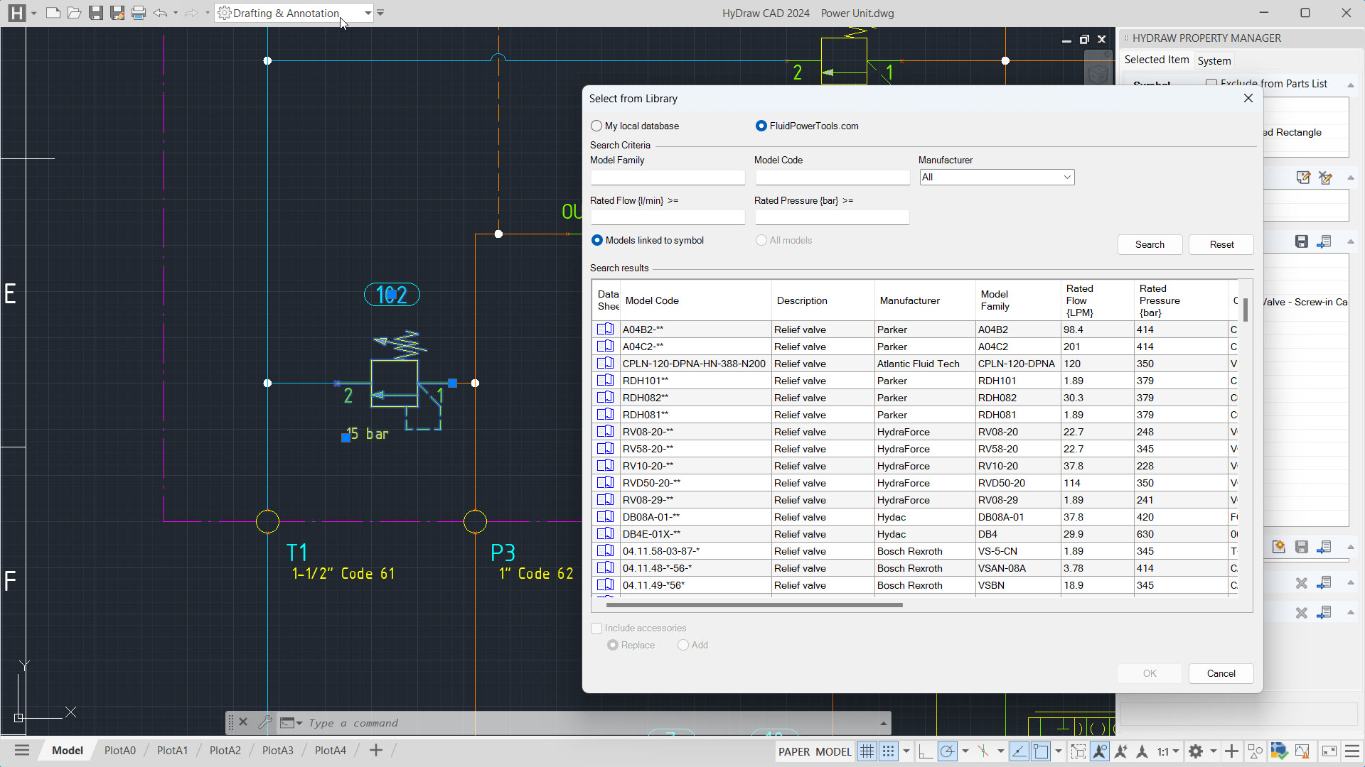Viewport: 1365px width, 767px height.
Task: Open the status bar customization menu icon
Action: [1352, 751]
